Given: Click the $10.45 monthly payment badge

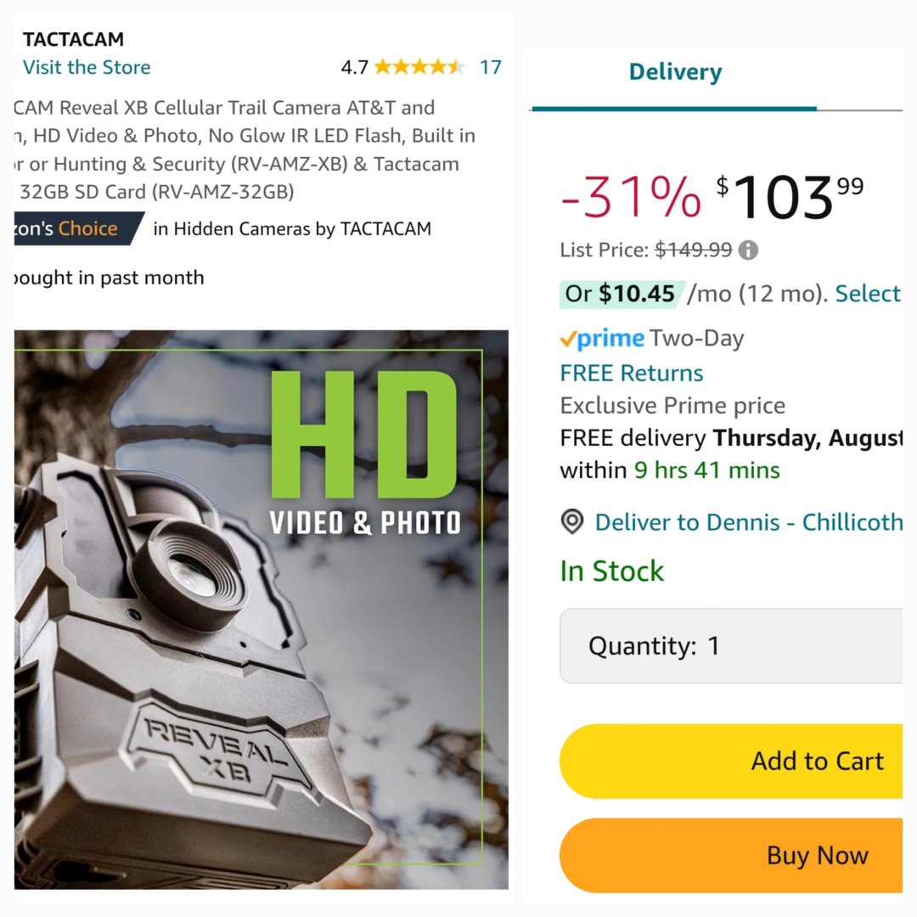Looking at the screenshot, I should pyautogui.click(x=622, y=294).
